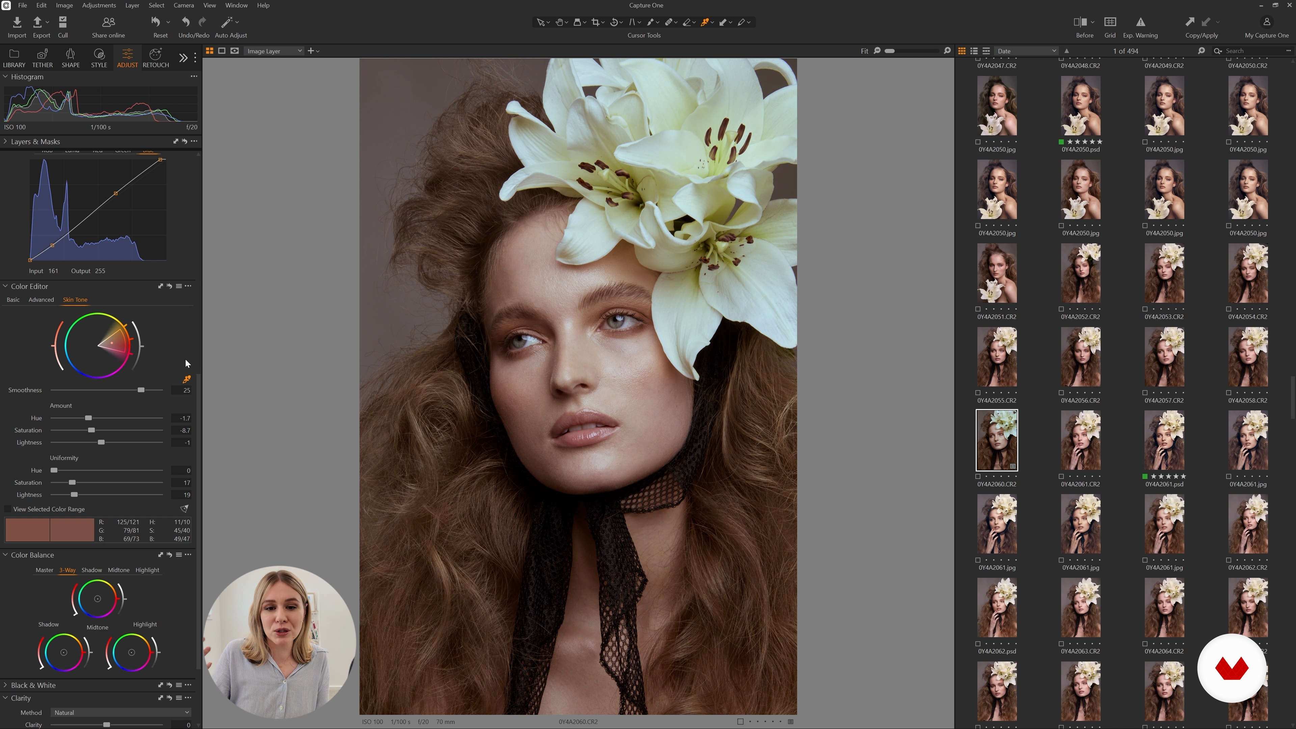The image size is (1296, 729).
Task: Adjust Amount Saturation slider handle
Action: point(91,431)
